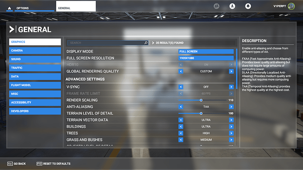Viewport: 303px width, 170px height.
Task: Toggle V-Sync using left arrow
Action: point(180,87)
